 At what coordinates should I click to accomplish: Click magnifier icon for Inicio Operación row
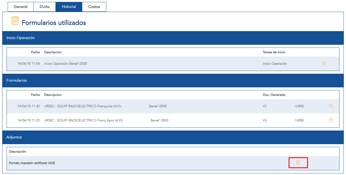pyautogui.click(x=324, y=63)
